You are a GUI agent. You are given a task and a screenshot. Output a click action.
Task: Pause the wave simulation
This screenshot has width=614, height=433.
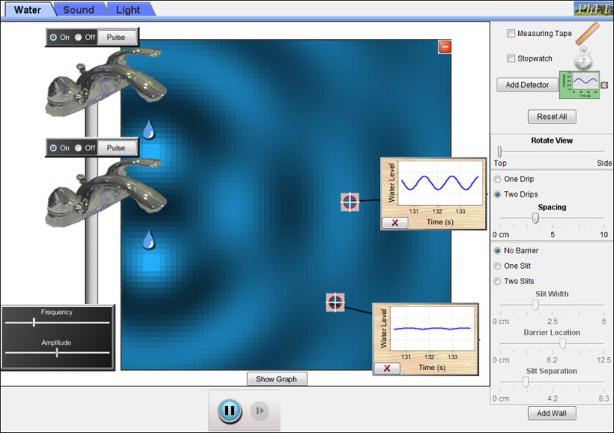pos(229,411)
